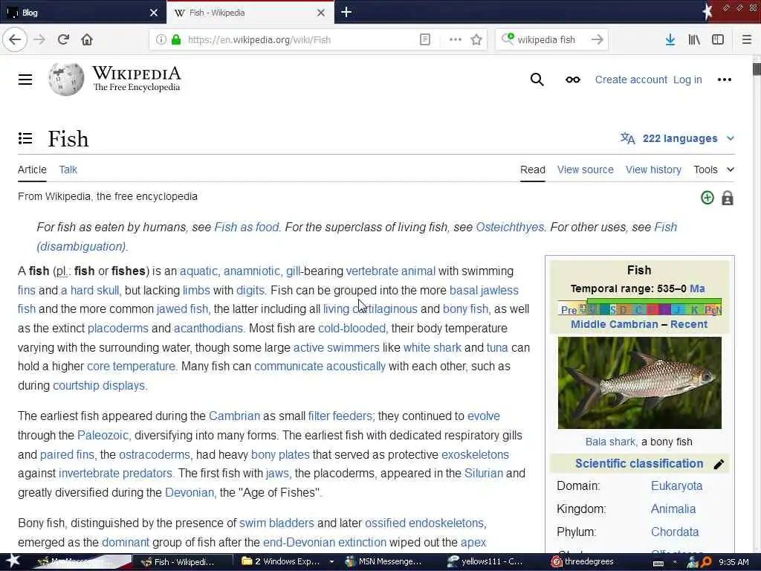Follow the Cambrian link in second paragraph
The image size is (761, 571).
(234, 416)
